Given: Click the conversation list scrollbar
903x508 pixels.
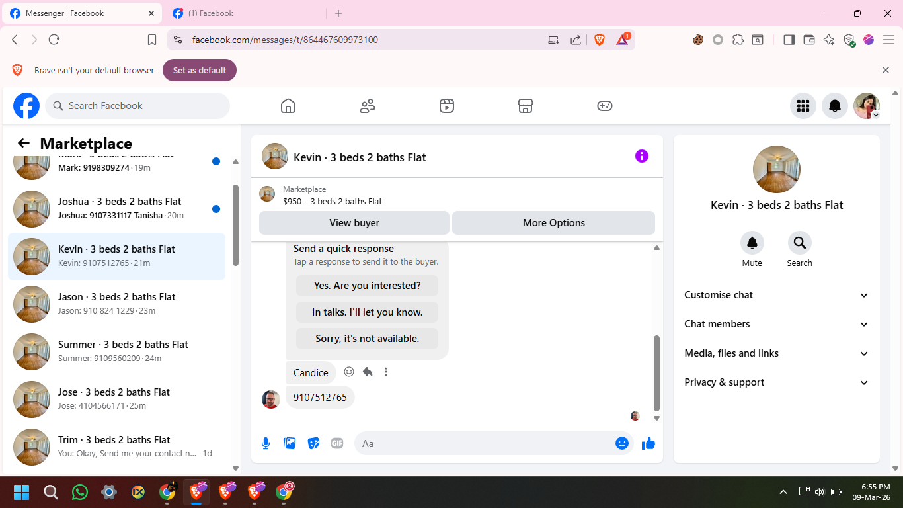Looking at the screenshot, I should pyautogui.click(x=236, y=225).
